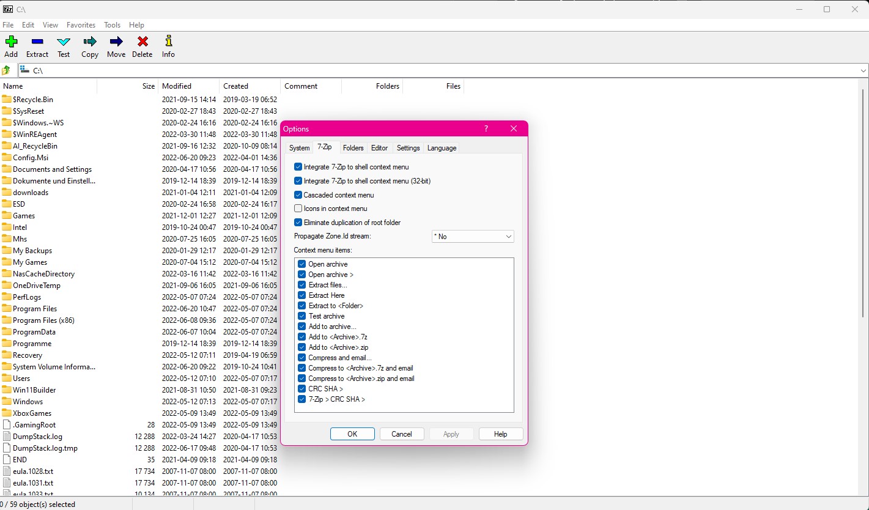Click the blue Extract toolbar icon
The height and width of the screenshot is (510, 869).
click(37, 42)
